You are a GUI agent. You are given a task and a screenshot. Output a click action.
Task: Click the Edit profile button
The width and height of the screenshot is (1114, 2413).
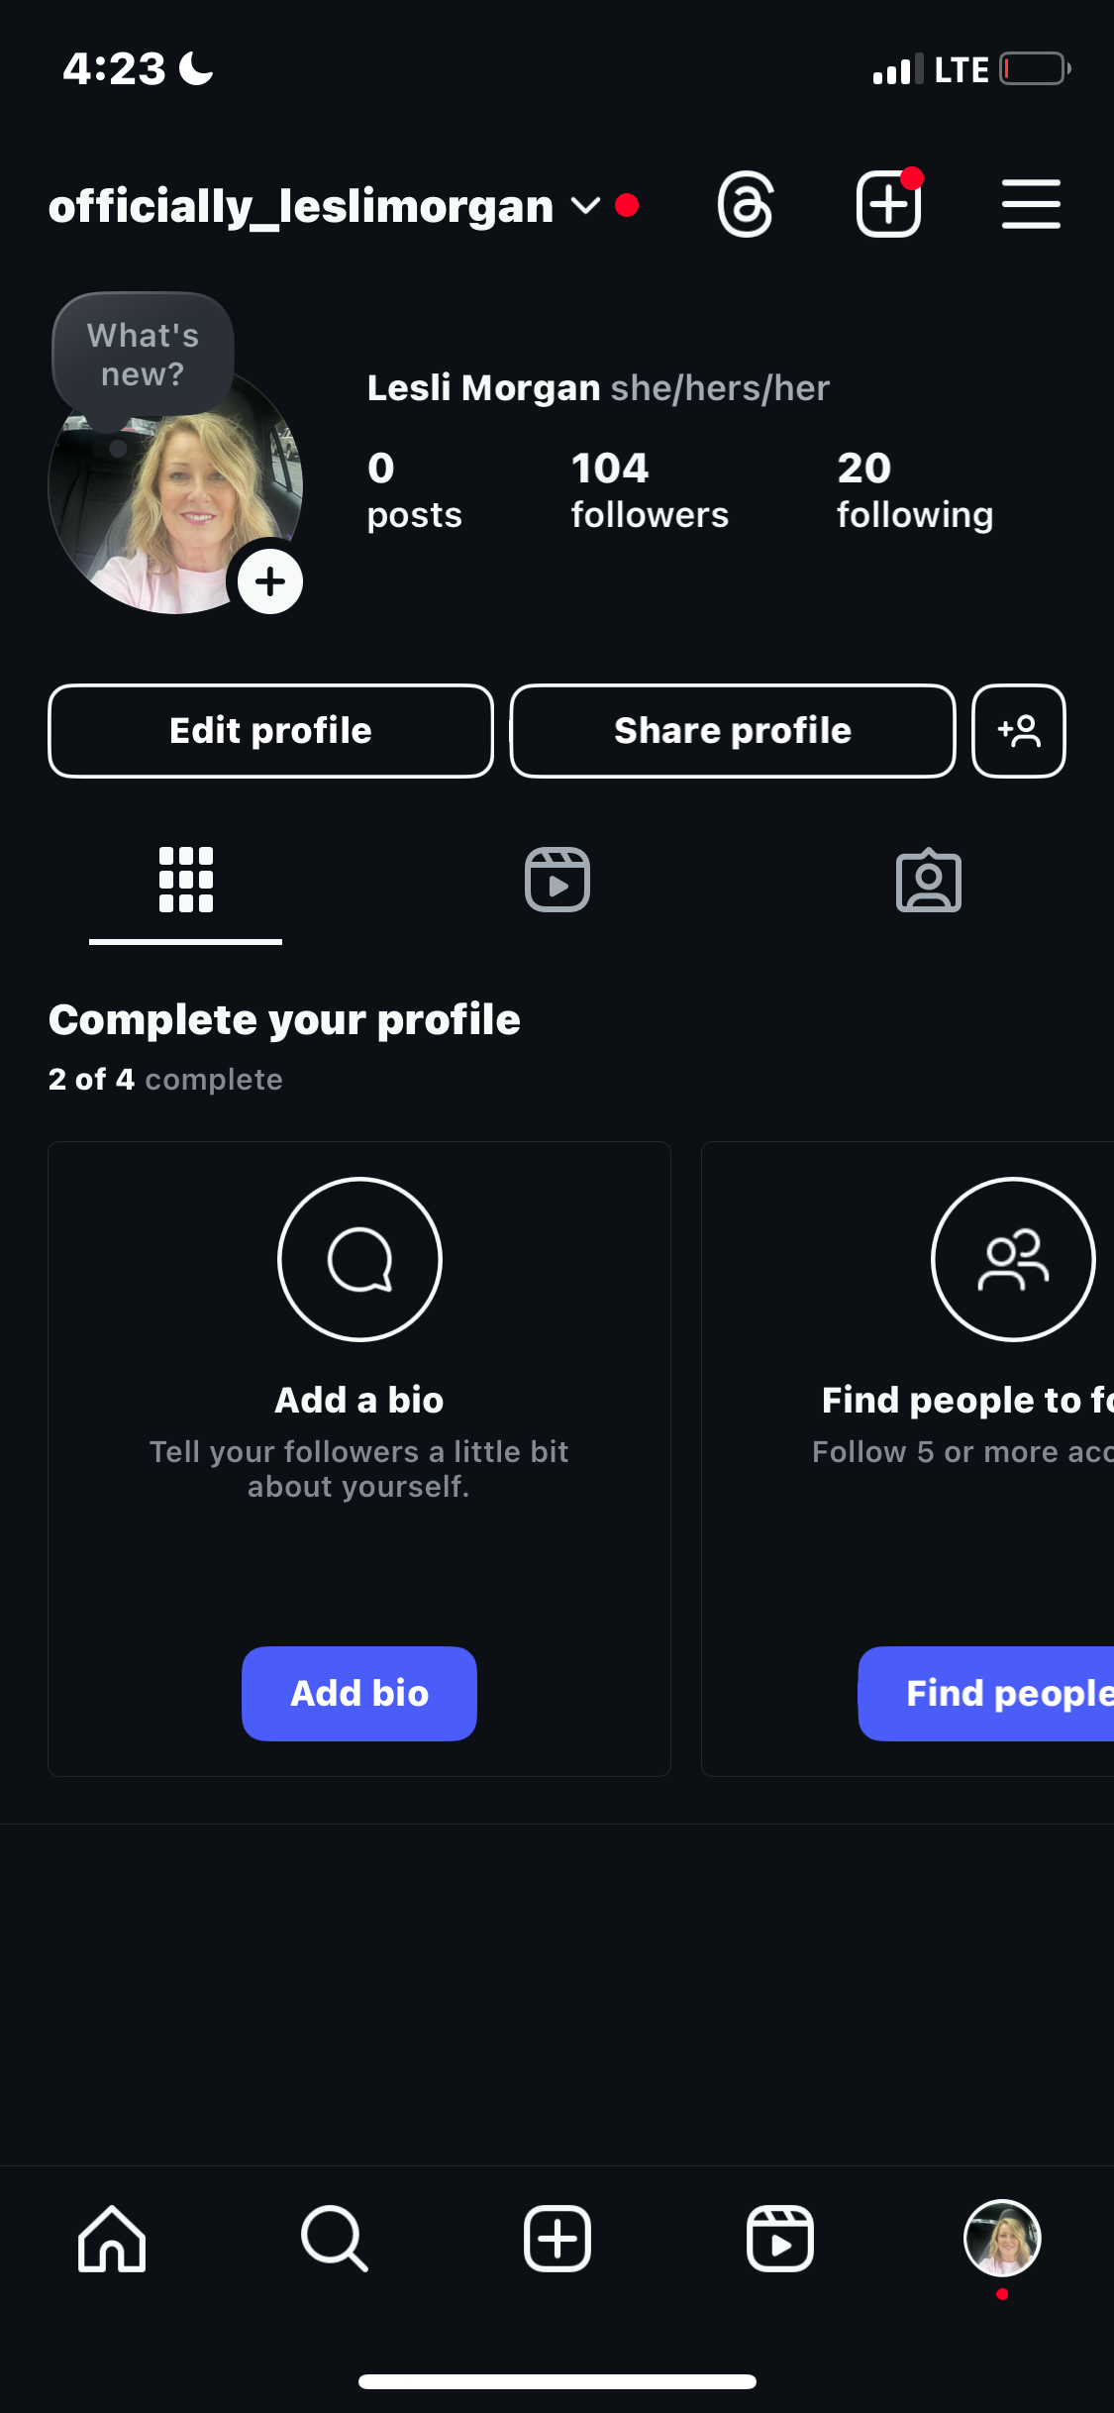[270, 731]
